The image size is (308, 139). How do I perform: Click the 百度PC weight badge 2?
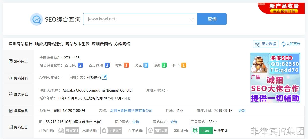(x=80, y=65)
